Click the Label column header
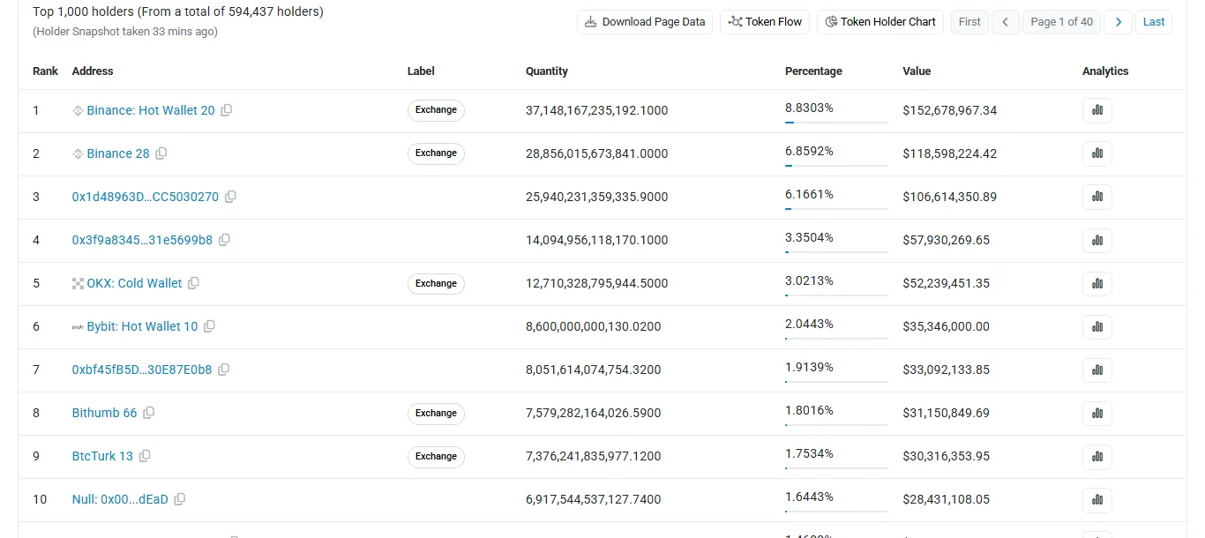The height and width of the screenshot is (538, 1205). tap(421, 71)
